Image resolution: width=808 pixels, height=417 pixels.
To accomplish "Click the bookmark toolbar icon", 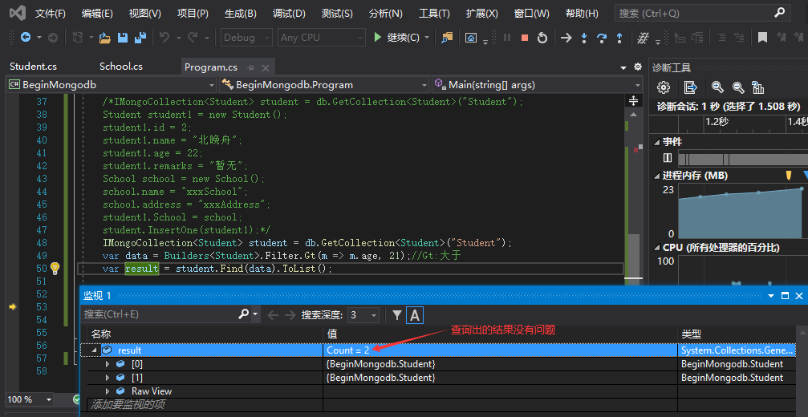I will tap(762, 38).
